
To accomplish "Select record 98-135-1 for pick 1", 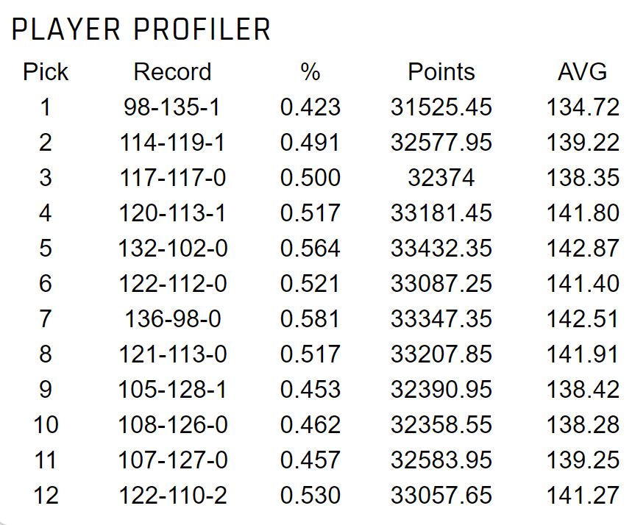I will (172, 107).
